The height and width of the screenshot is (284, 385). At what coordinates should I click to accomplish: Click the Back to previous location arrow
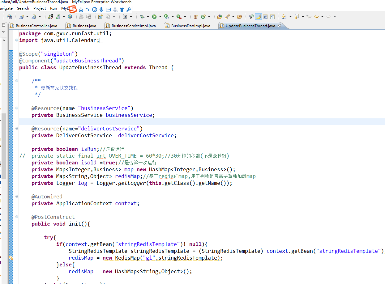pyautogui.click(x=316, y=17)
